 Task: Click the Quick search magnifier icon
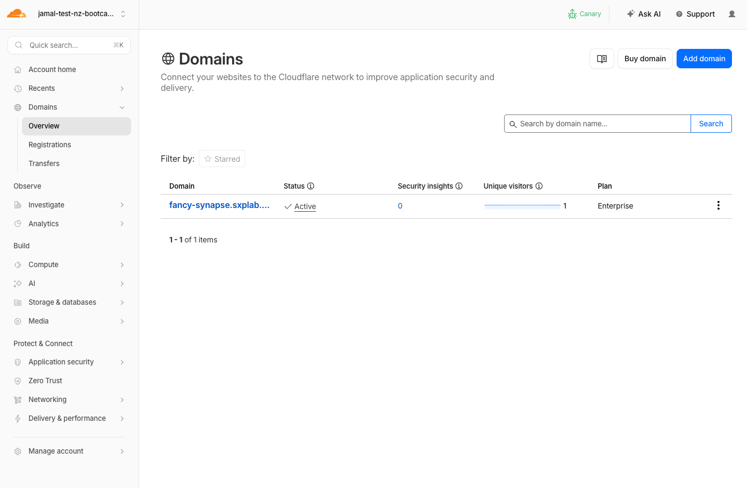[x=19, y=45]
